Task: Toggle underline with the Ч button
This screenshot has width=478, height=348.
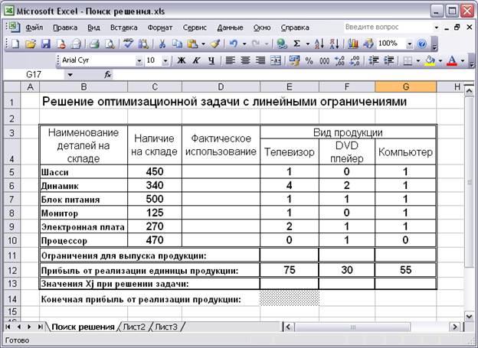Action: point(211,60)
